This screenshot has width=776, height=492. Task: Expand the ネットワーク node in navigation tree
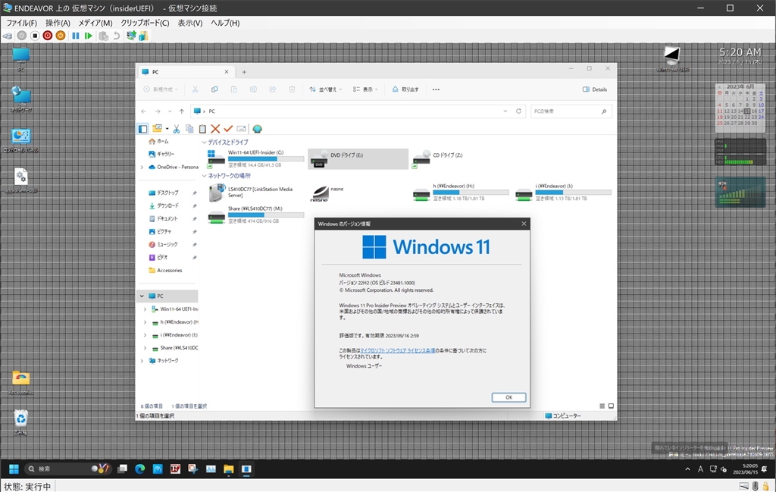(x=142, y=361)
